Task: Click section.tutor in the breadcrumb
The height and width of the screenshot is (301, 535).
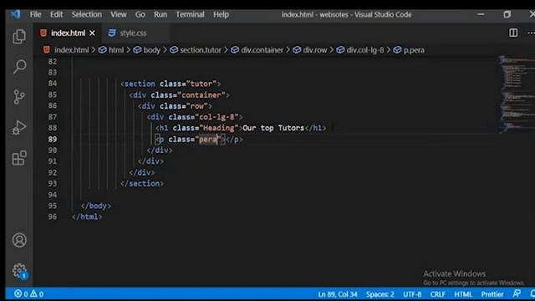Action: coord(201,50)
